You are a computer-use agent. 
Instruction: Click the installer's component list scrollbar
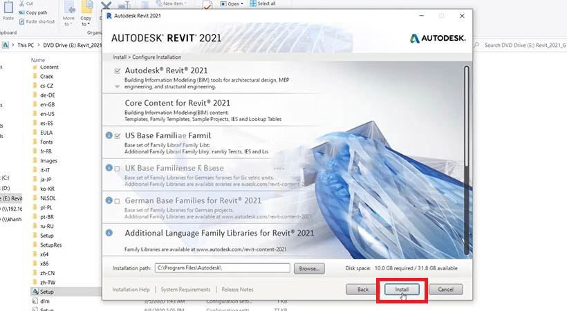tap(467, 160)
